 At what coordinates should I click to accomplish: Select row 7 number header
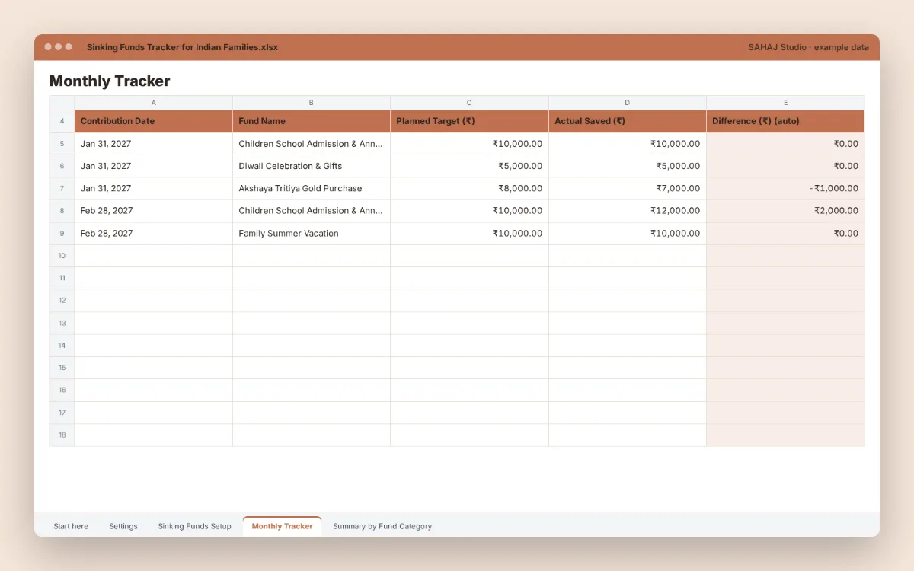[62, 188]
